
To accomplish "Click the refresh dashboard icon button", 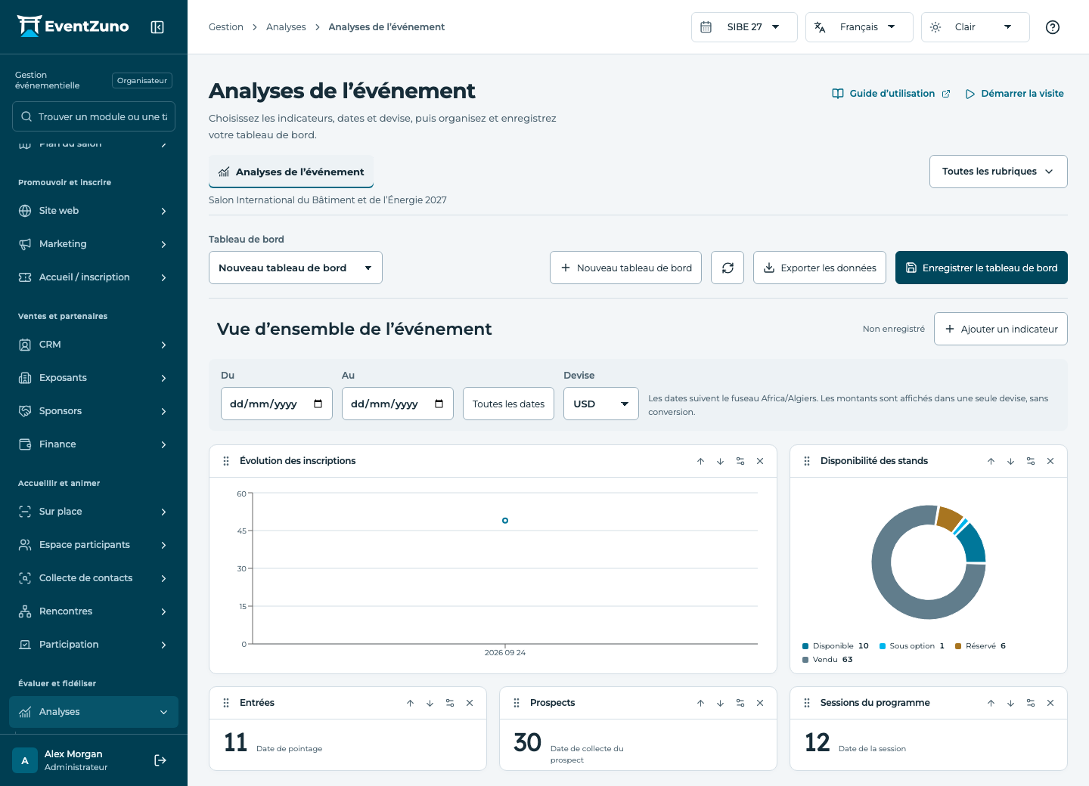I will 728,268.
